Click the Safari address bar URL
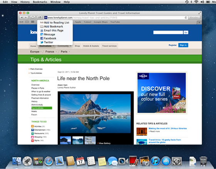Viewport: 216px width, 169px height. 82,18
